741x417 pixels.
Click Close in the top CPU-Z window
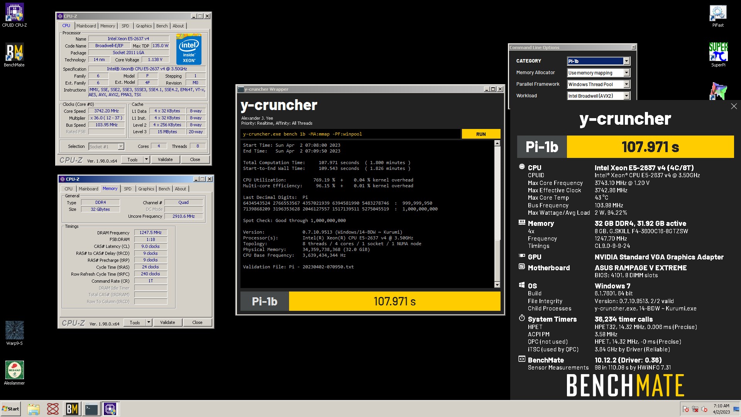point(195,159)
